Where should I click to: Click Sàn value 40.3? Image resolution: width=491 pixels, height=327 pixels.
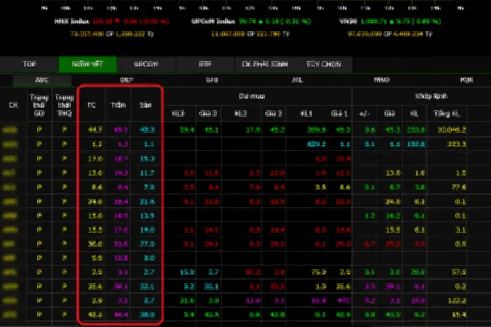(x=147, y=130)
